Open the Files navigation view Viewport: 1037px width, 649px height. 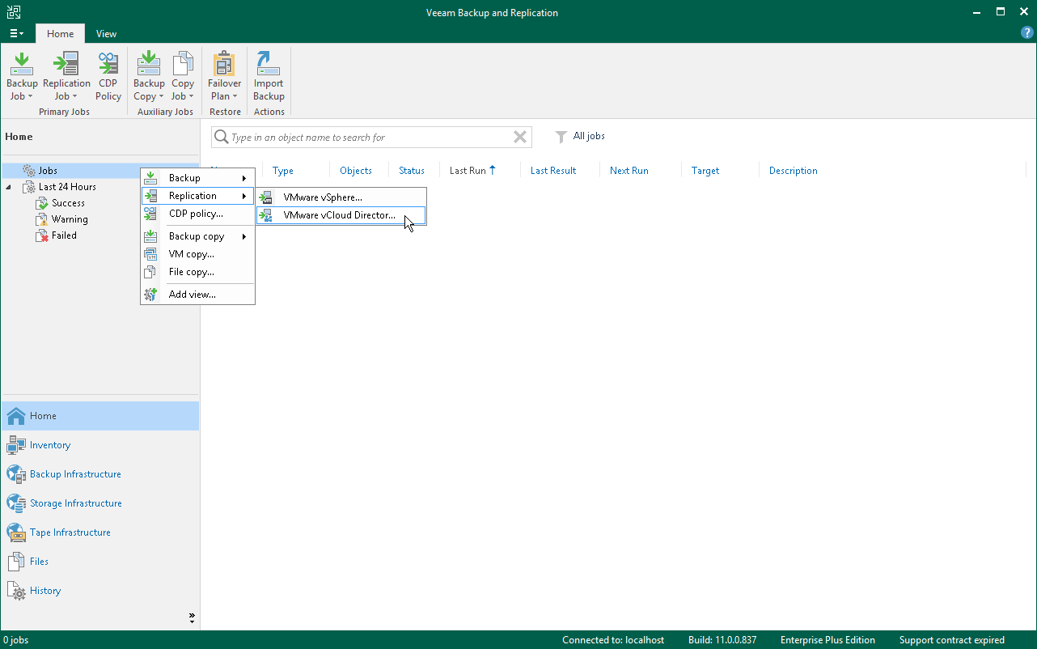100,562
